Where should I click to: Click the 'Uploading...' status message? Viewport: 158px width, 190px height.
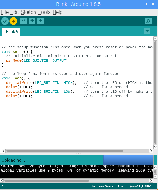(13, 160)
